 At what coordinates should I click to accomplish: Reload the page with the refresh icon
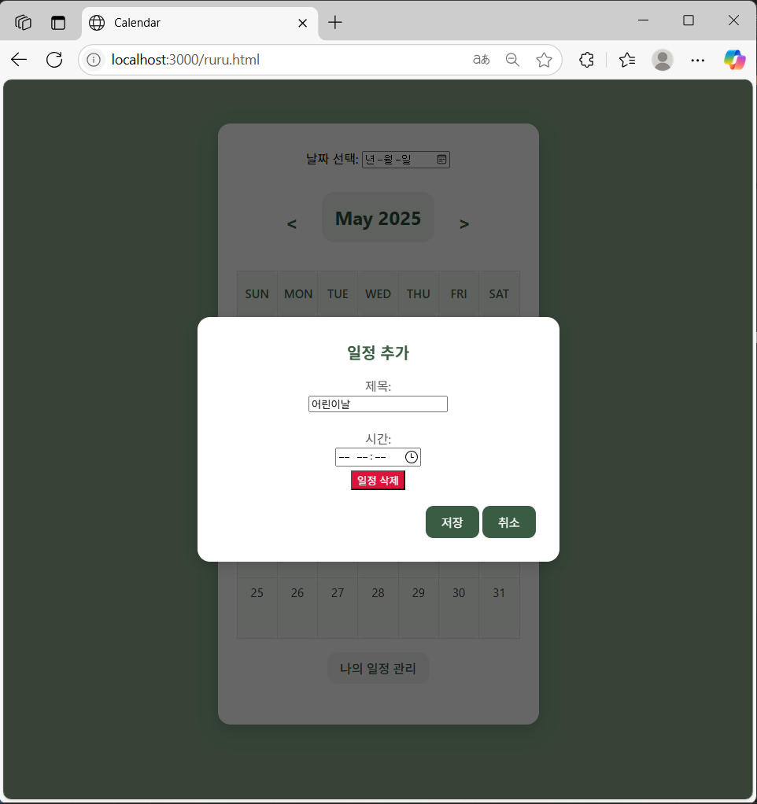[x=54, y=60]
